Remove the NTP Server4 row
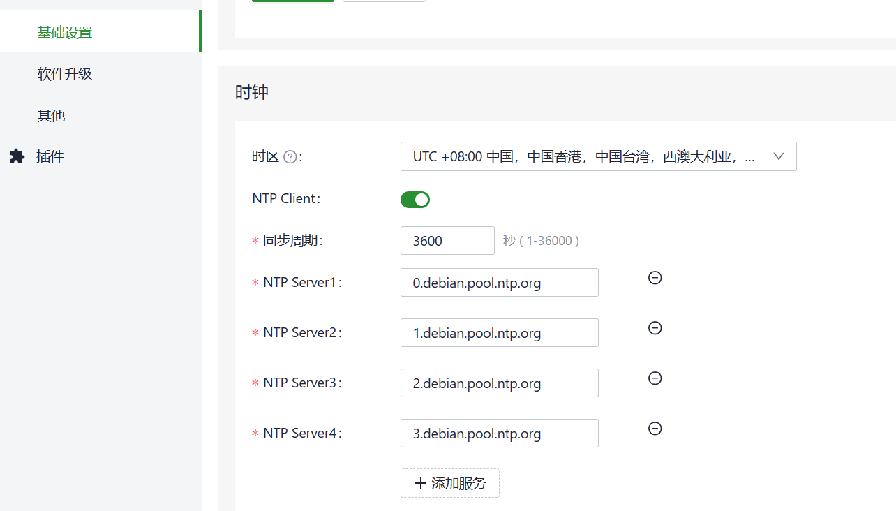This screenshot has width=896, height=511. pos(655,429)
